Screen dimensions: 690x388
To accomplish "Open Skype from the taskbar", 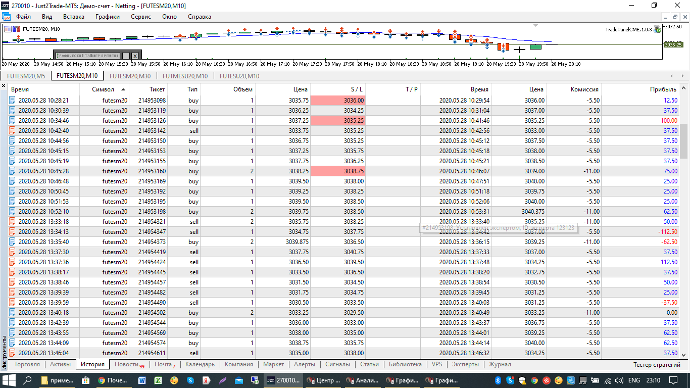I will [190, 380].
